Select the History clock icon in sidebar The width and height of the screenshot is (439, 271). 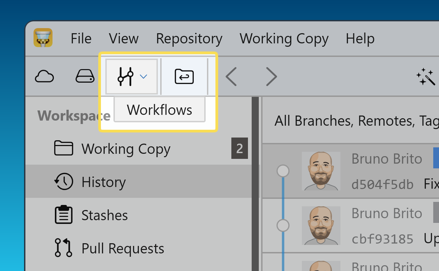64,182
